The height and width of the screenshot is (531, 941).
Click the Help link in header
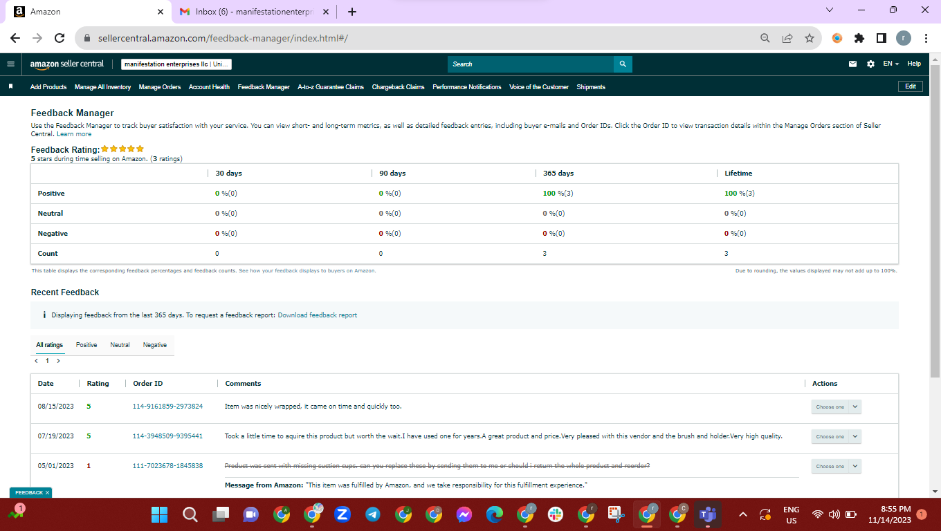914,64
